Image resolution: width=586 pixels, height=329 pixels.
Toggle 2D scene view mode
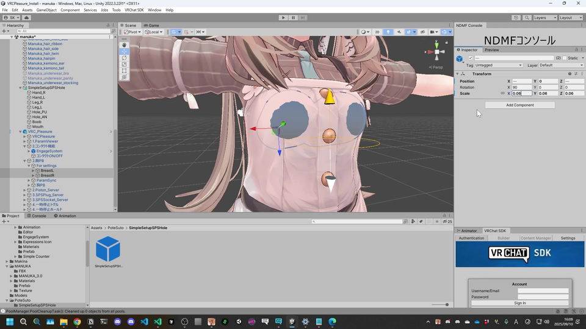[377, 32]
